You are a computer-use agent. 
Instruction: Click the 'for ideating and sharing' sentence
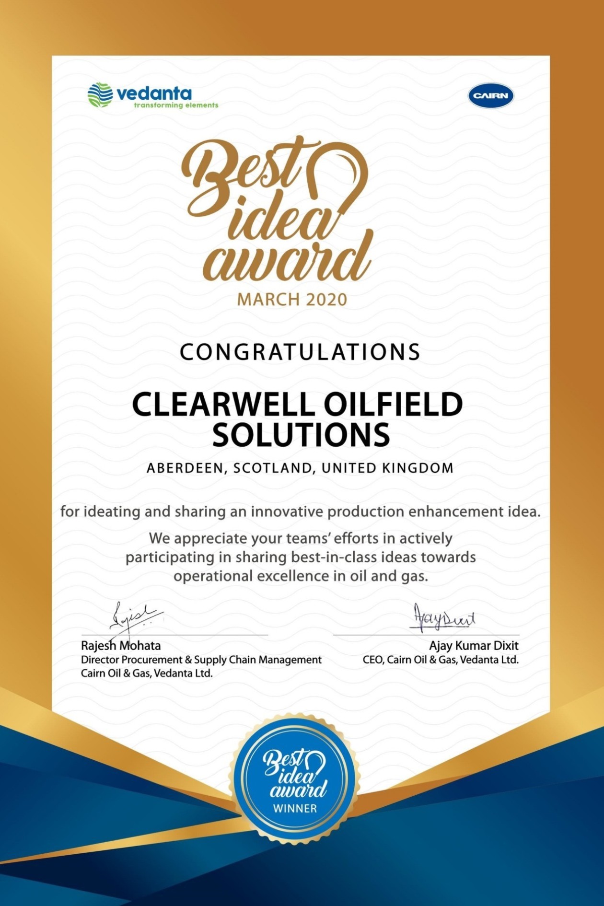[x=301, y=511]
